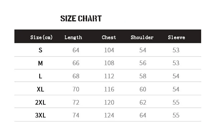Select the XL size row label
The height and width of the screenshot is (136, 215).
click(40, 89)
